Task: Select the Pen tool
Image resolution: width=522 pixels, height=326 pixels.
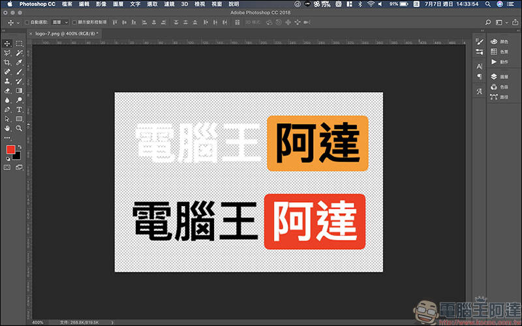Action: pyautogui.click(x=7, y=110)
